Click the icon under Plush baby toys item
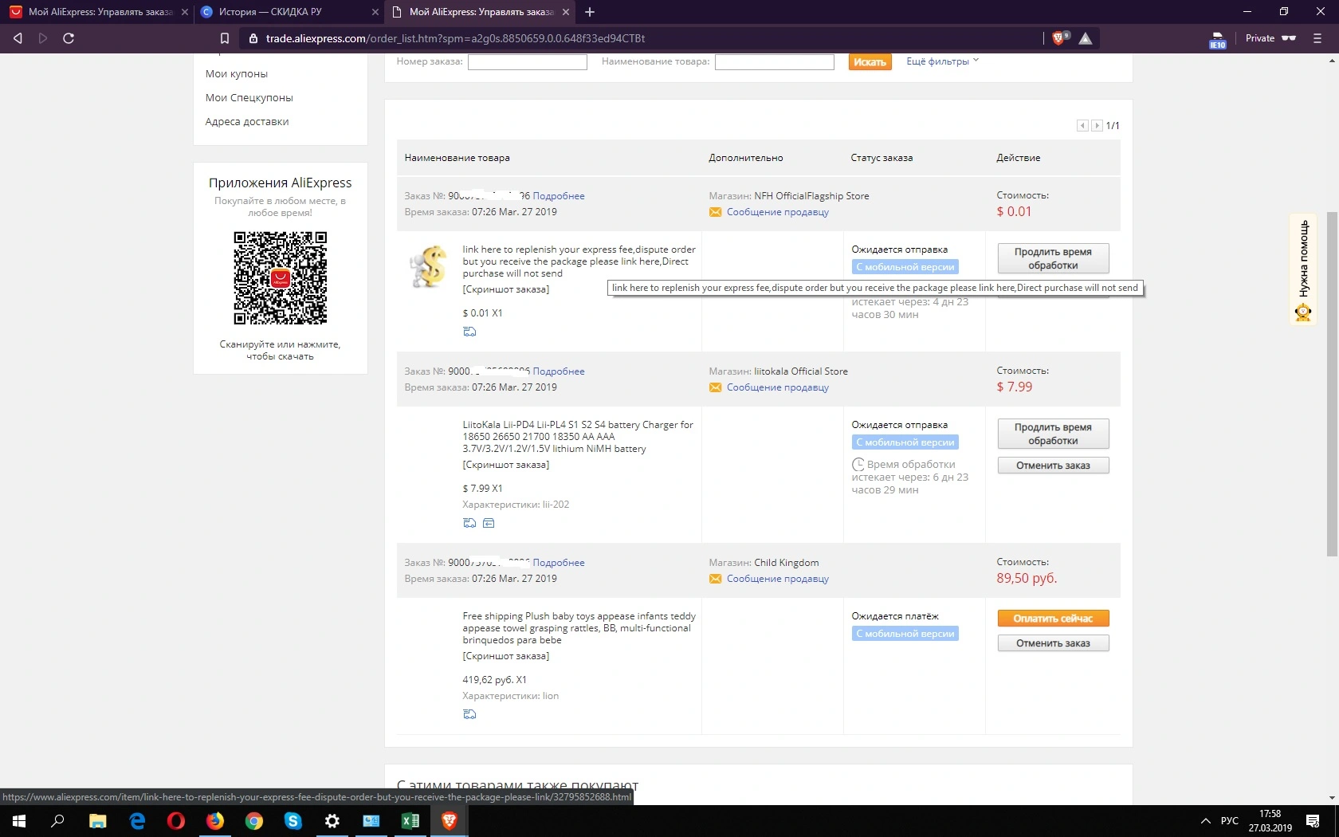Image resolution: width=1339 pixels, height=837 pixels. 469,714
